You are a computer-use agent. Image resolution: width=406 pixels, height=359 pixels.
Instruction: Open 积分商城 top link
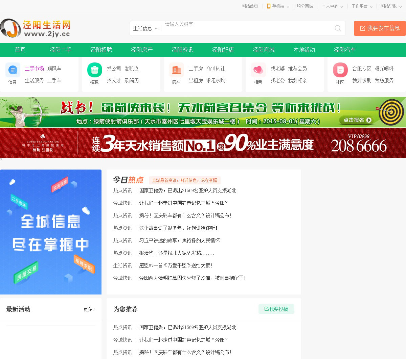click(305, 6)
